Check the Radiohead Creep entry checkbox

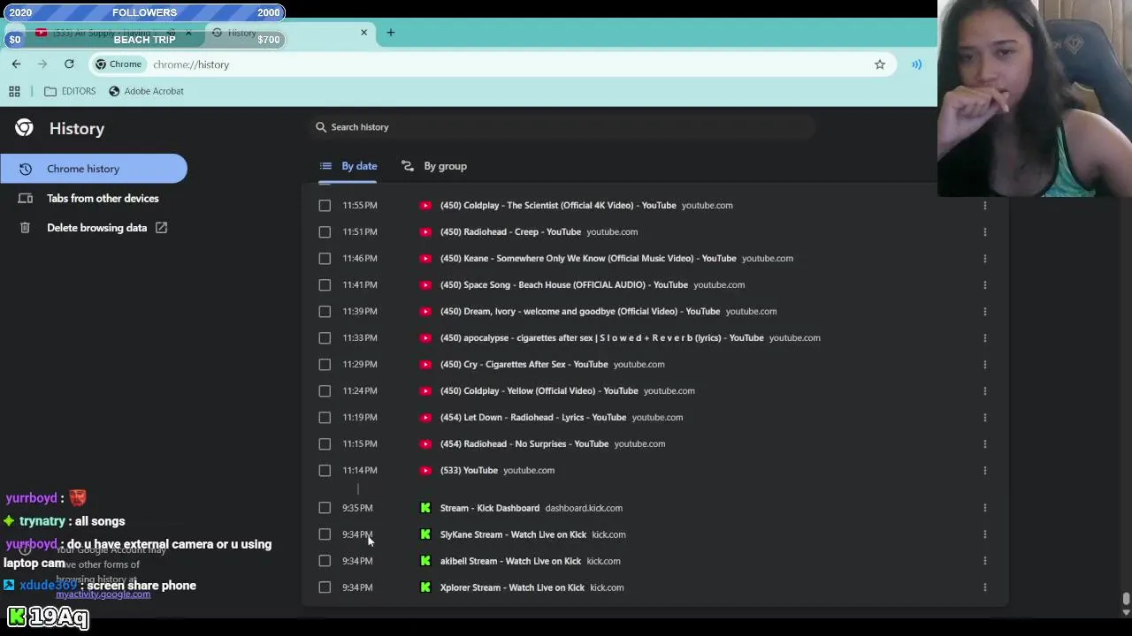click(325, 231)
